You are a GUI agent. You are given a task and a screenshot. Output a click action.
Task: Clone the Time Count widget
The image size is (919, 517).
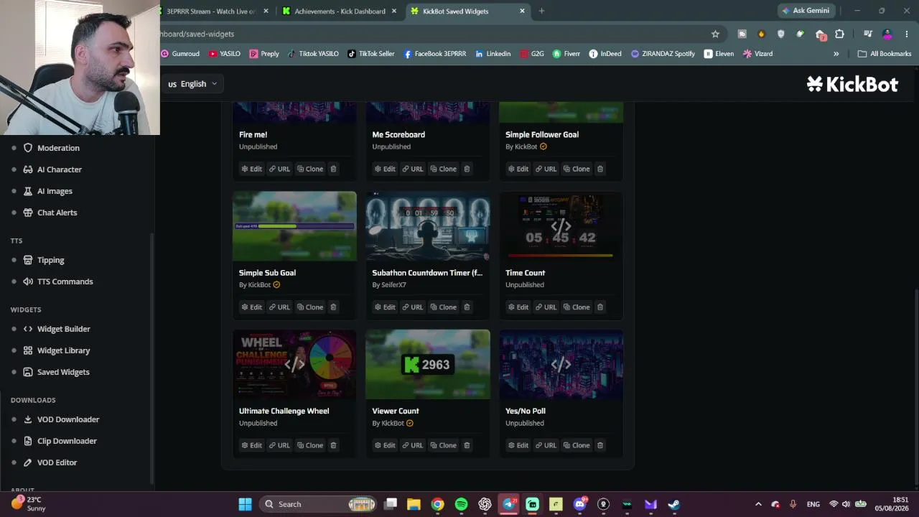[576, 307]
